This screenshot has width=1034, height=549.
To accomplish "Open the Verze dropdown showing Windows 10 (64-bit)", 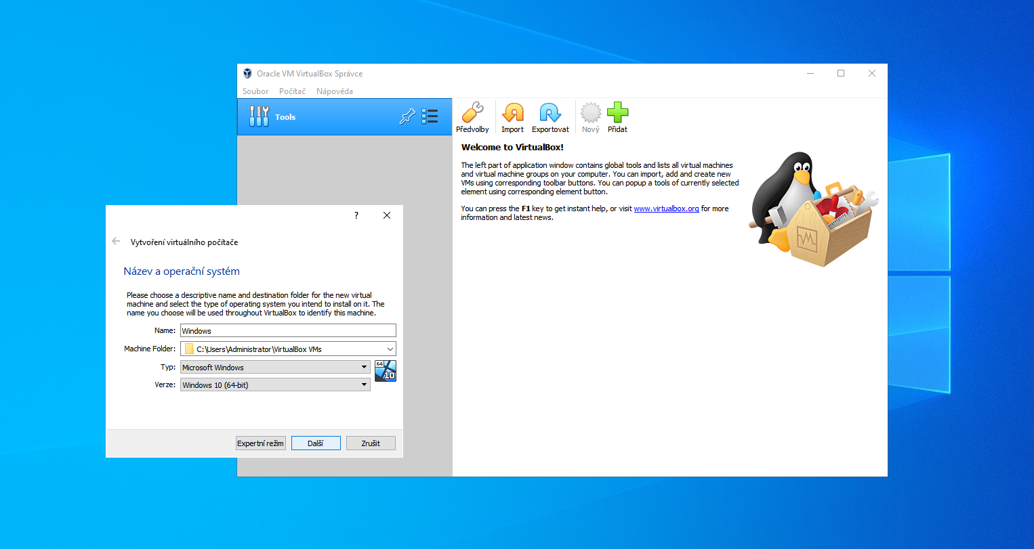I will tap(275, 385).
